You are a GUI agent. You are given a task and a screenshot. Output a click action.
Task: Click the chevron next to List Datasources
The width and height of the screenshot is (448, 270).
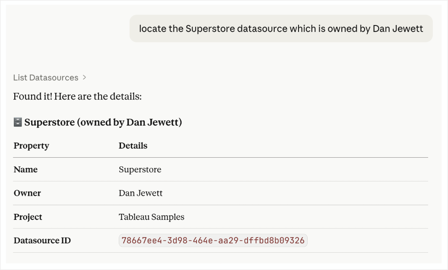tap(84, 78)
